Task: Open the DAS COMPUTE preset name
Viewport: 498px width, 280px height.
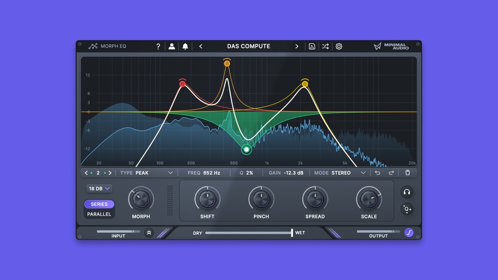Action: [x=249, y=46]
